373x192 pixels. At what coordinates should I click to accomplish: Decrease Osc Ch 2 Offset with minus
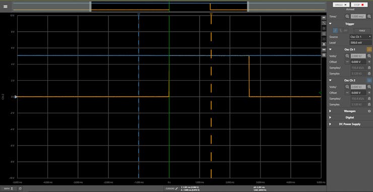coord(347,93)
